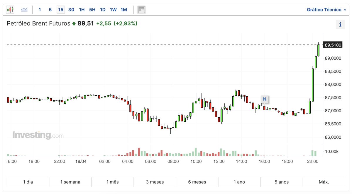Click the (+2,93%) percent change

[x=126, y=23]
